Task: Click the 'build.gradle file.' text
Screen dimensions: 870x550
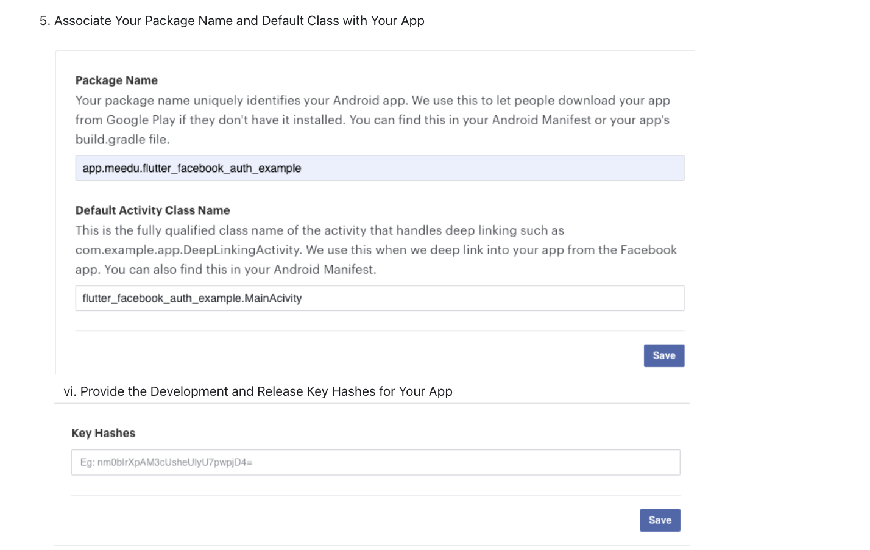Action: click(122, 140)
